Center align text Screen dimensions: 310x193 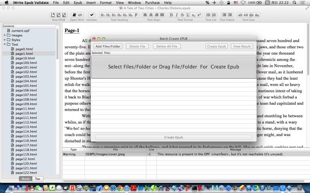pyautogui.click(x=151, y=15)
